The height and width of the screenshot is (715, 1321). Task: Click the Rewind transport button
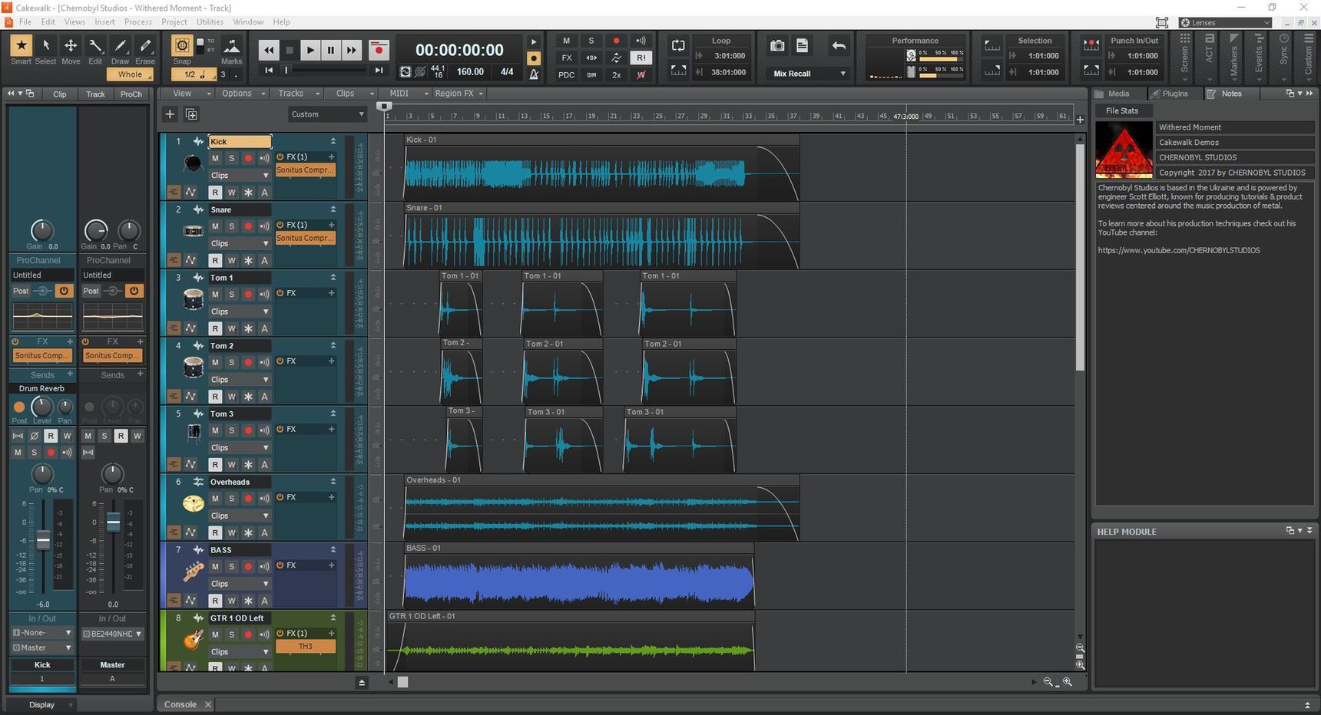click(x=268, y=50)
